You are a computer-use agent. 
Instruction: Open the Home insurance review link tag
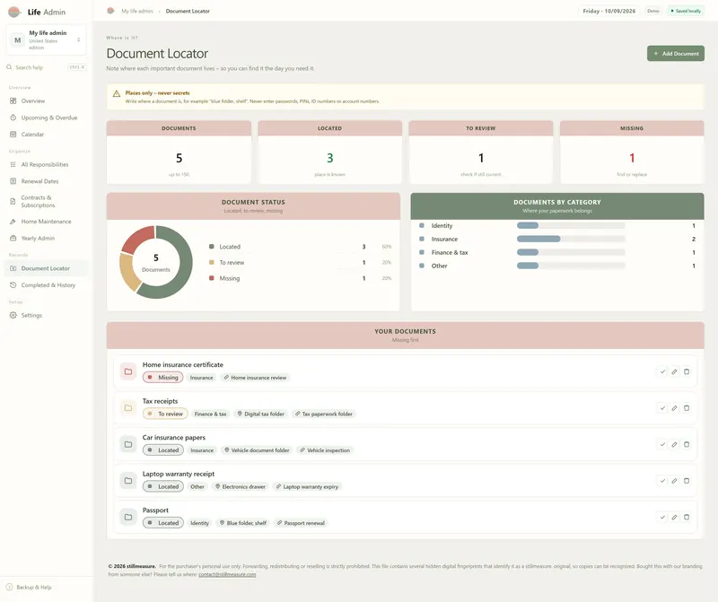(x=255, y=378)
